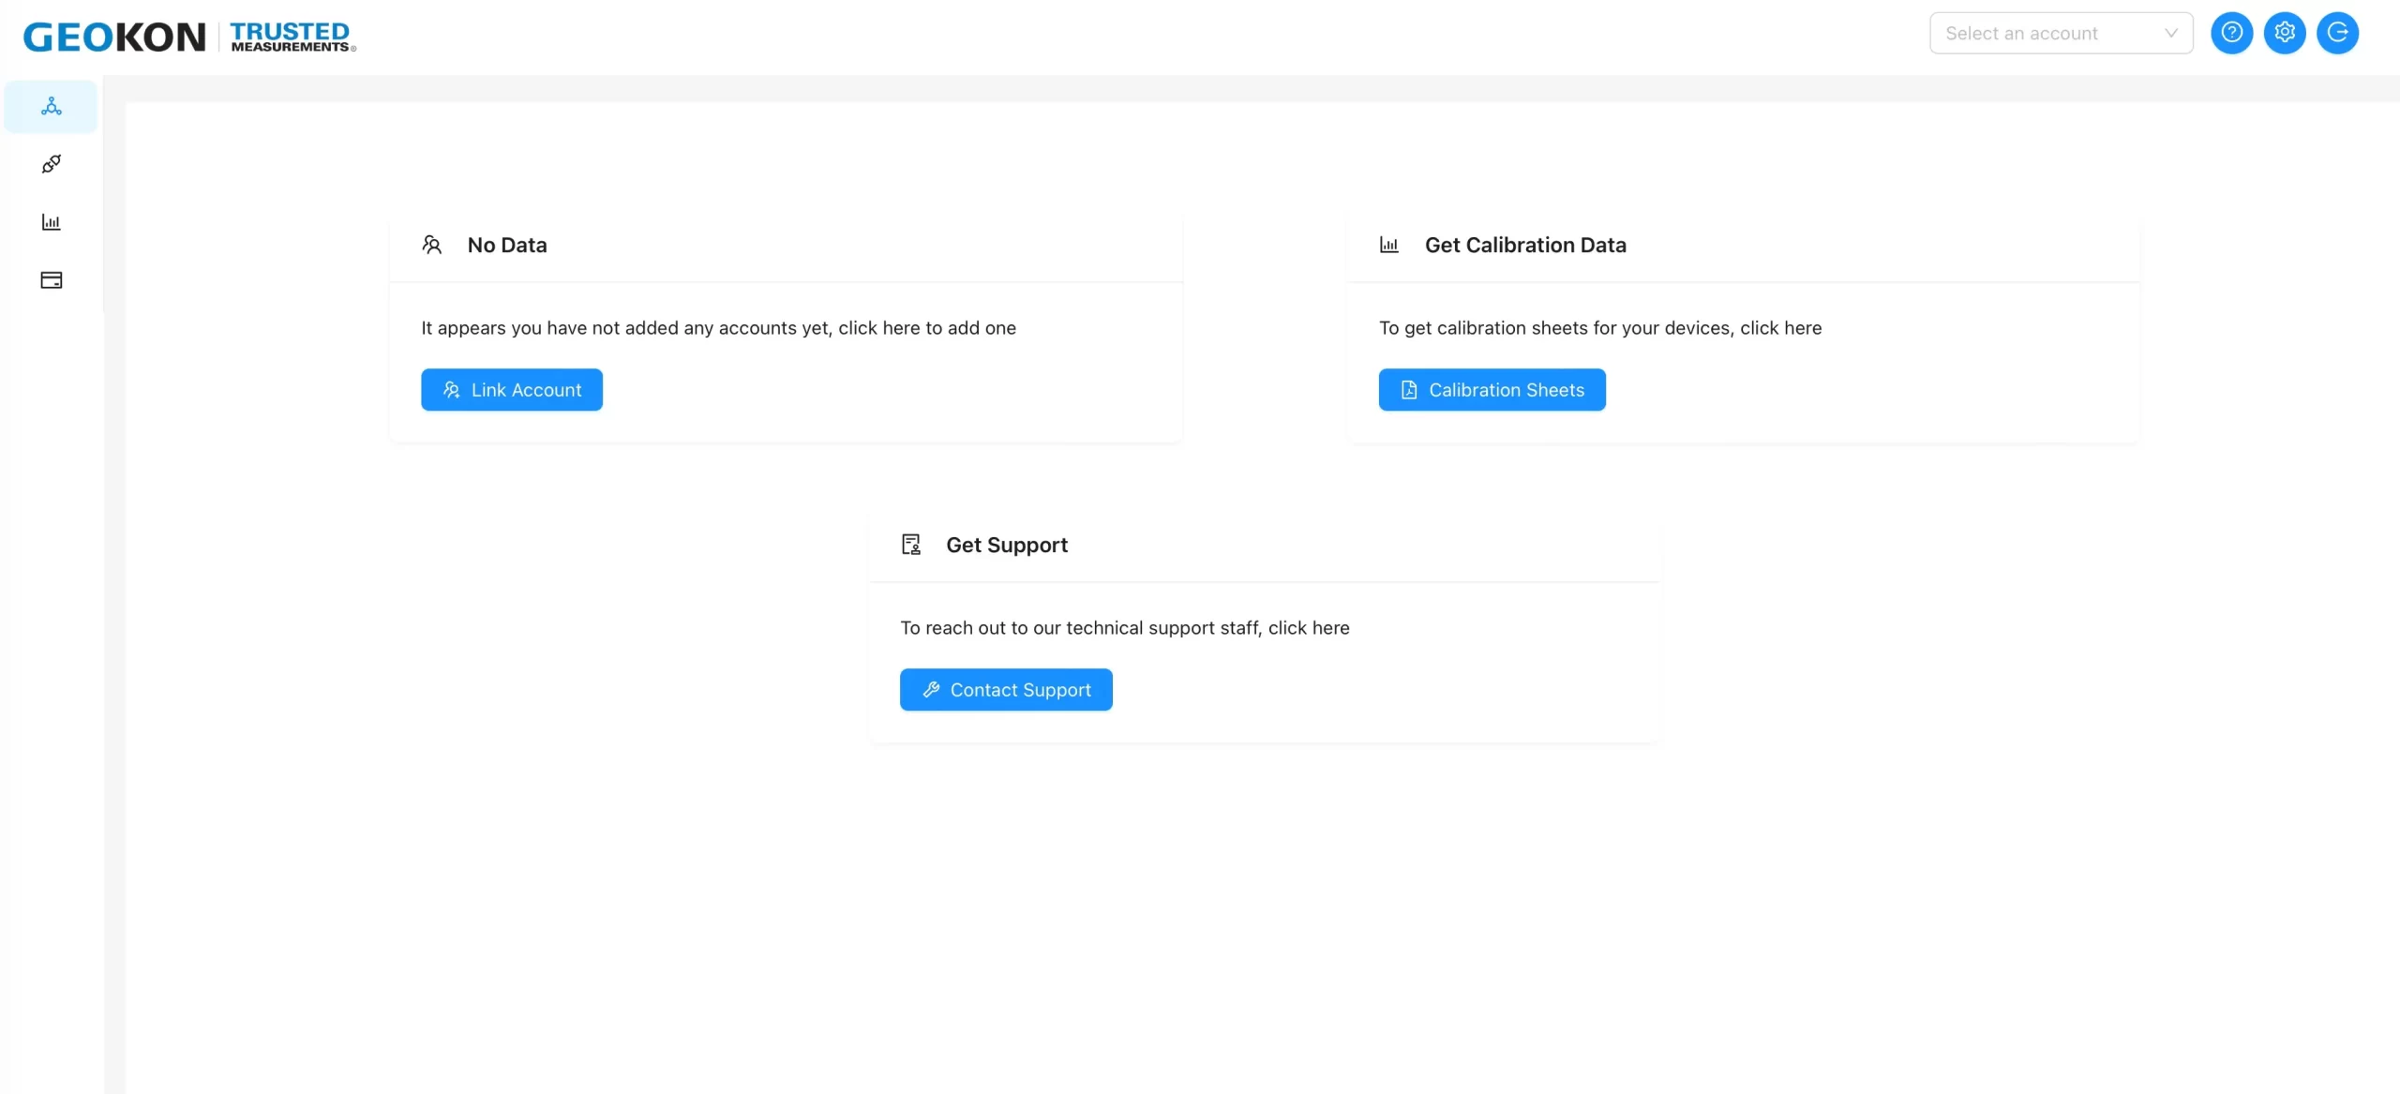
Task: Click the Get Support card heading
Action: pyautogui.click(x=1006, y=545)
